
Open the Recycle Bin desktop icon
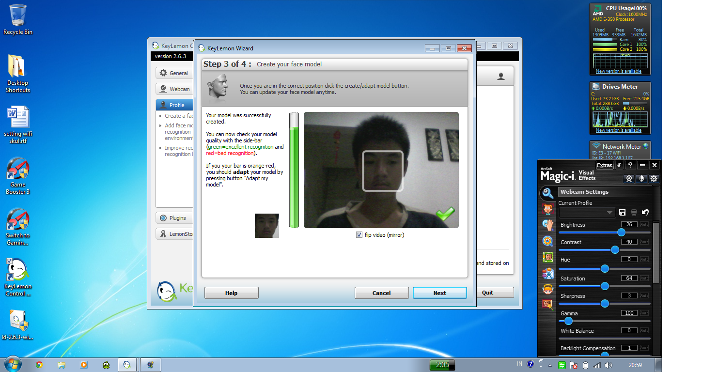(x=18, y=19)
